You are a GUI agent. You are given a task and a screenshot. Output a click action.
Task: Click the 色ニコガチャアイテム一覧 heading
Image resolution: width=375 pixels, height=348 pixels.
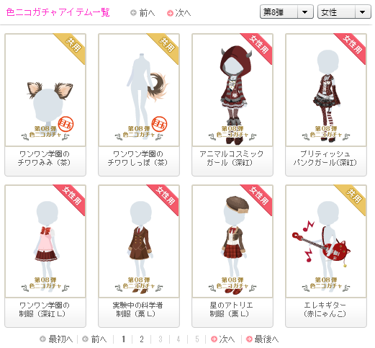coord(58,12)
